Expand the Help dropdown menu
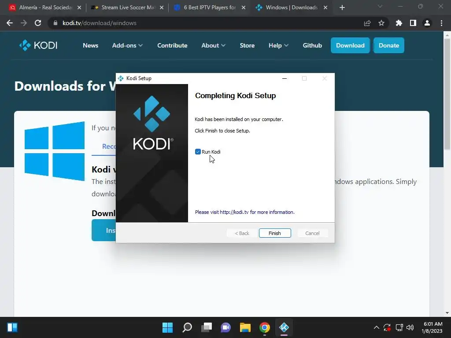 [x=278, y=45]
